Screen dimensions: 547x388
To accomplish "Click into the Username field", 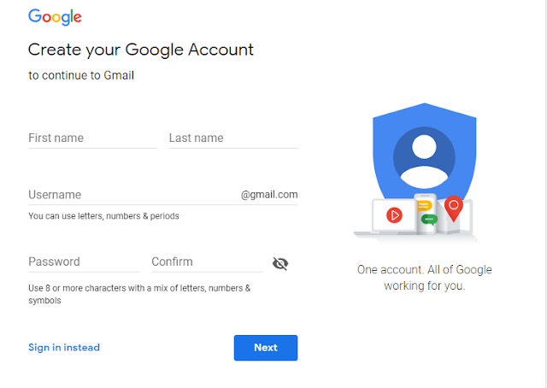I will click(x=132, y=195).
